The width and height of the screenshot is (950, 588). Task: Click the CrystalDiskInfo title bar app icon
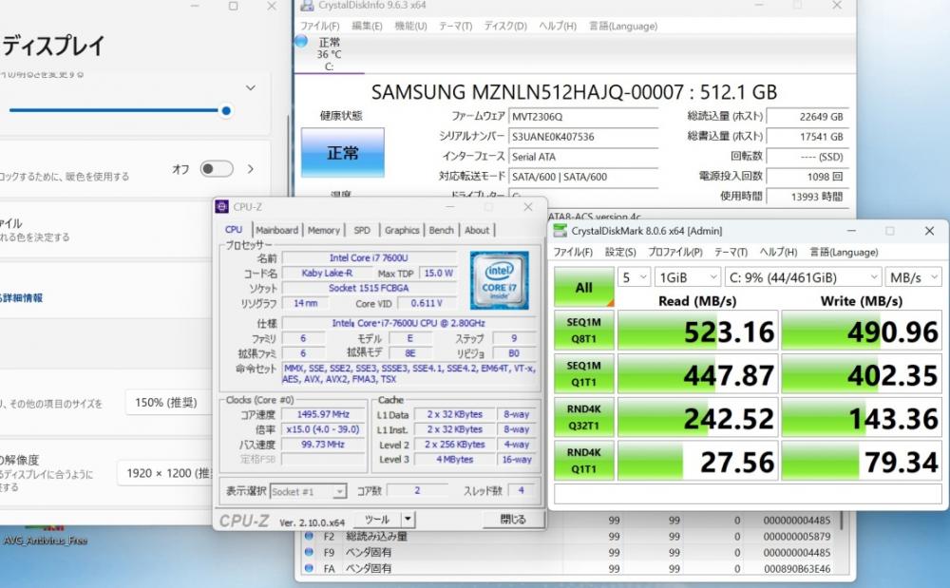pyautogui.click(x=307, y=6)
